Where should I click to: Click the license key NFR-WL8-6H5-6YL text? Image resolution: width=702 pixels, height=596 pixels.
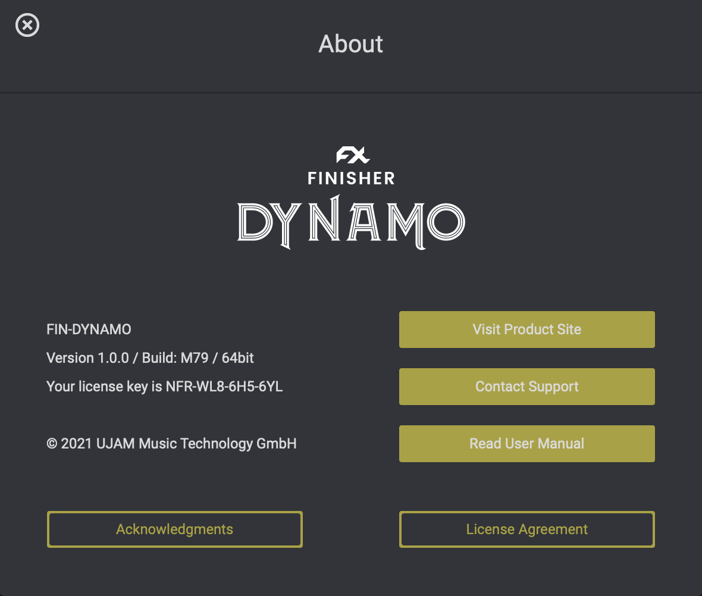(224, 387)
